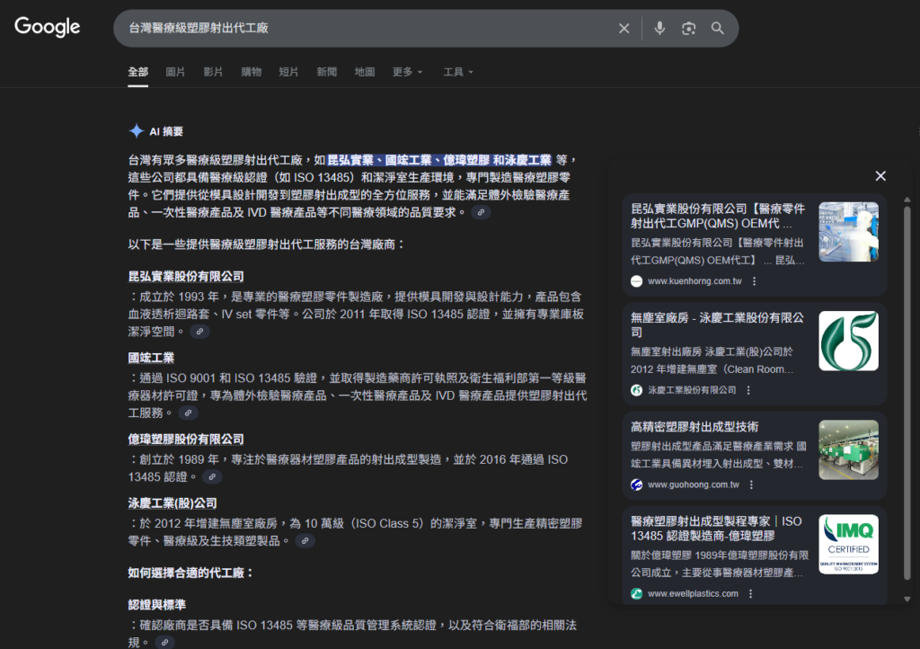Click the www.ewellplastics.com URL text

(693, 594)
